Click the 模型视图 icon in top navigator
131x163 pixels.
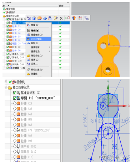click(4, 9)
